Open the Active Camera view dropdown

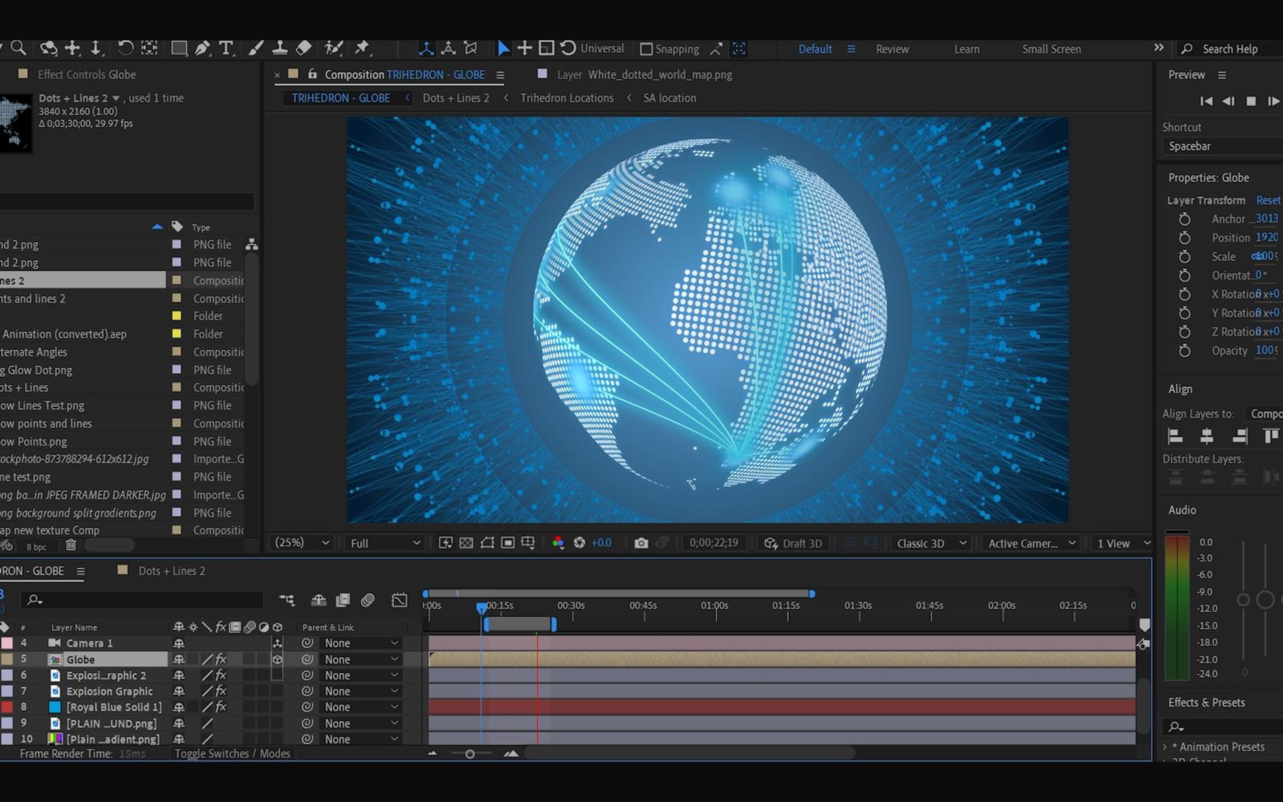tap(1031, 543)
